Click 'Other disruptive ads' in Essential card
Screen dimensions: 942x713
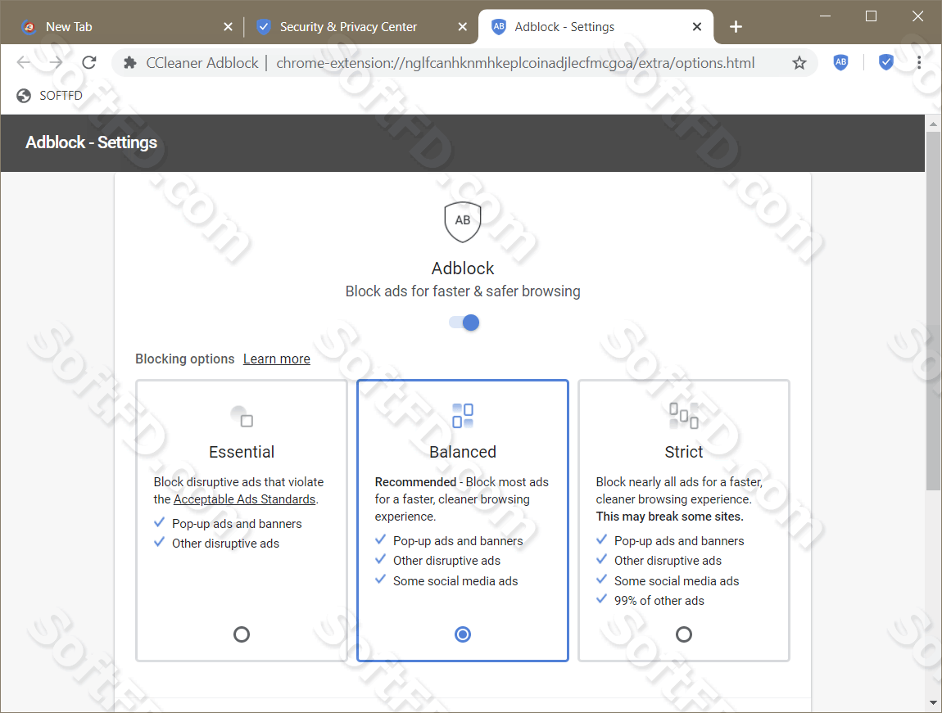click(x=225, y=544)
